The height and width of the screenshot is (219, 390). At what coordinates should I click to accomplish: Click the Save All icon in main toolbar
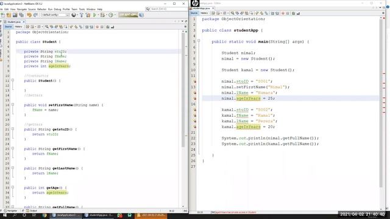click(x=21, y=15)
